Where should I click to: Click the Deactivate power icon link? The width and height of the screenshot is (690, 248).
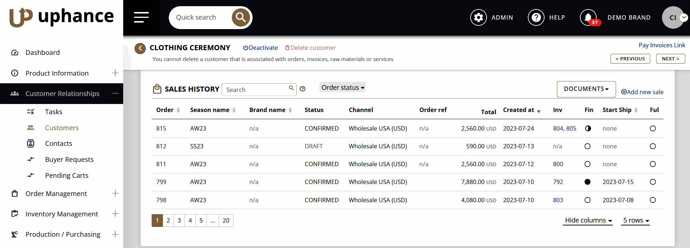[260, 48]
